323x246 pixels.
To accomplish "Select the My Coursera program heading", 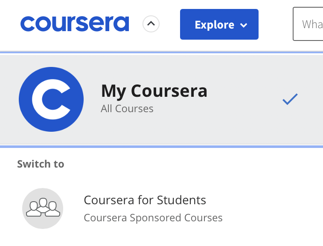I will point(154,91).
